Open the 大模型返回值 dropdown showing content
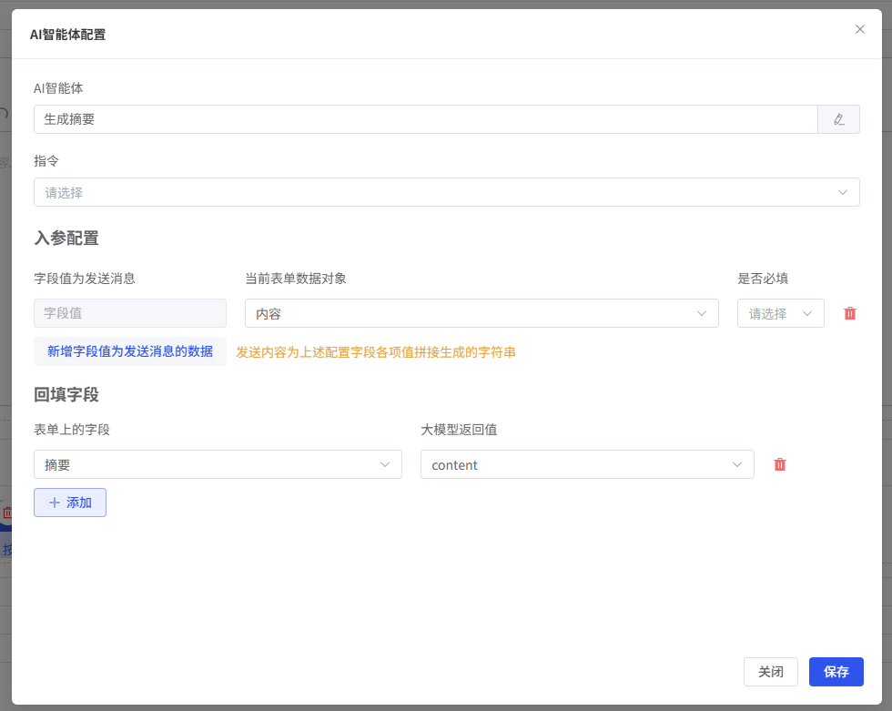Image resolution: width=892 pixels, height=711 pixels. (587, 464)
